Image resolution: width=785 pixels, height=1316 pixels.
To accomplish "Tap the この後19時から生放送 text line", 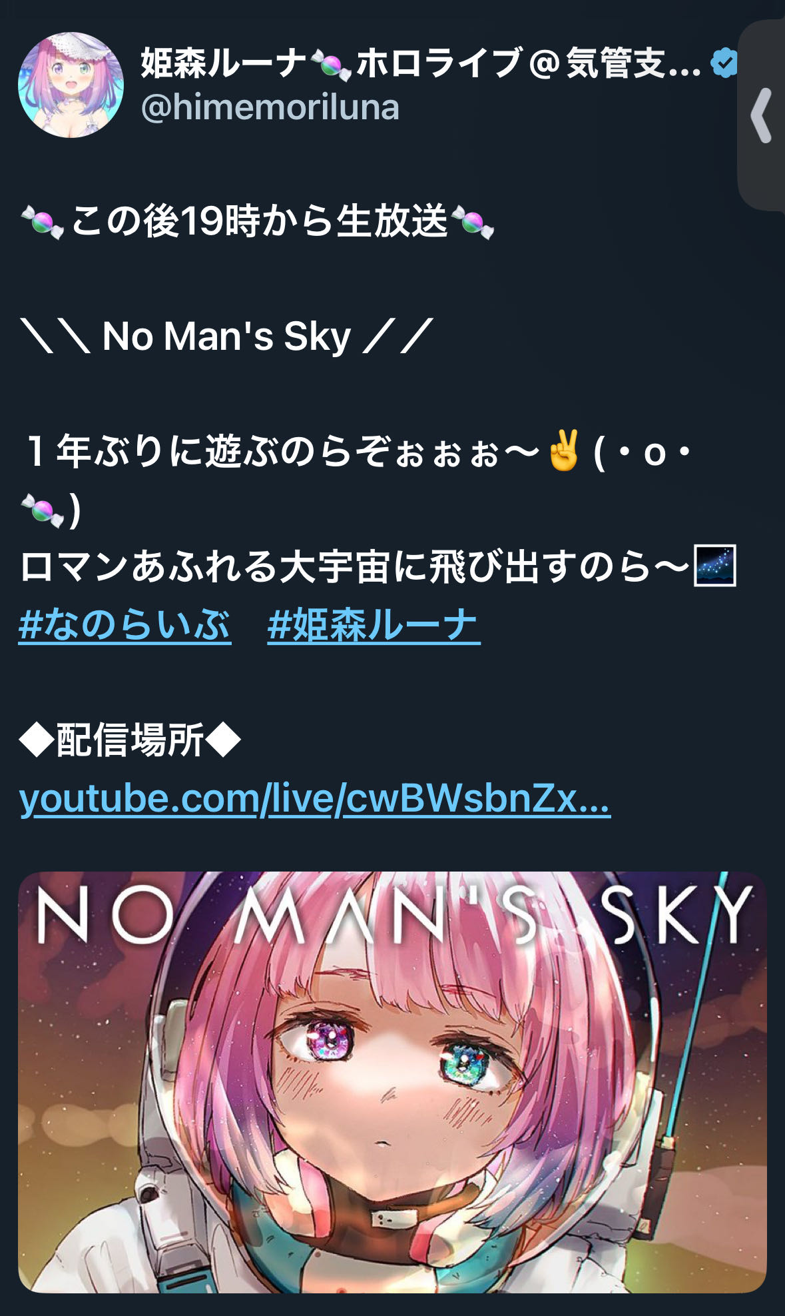I will coord(258,221).
